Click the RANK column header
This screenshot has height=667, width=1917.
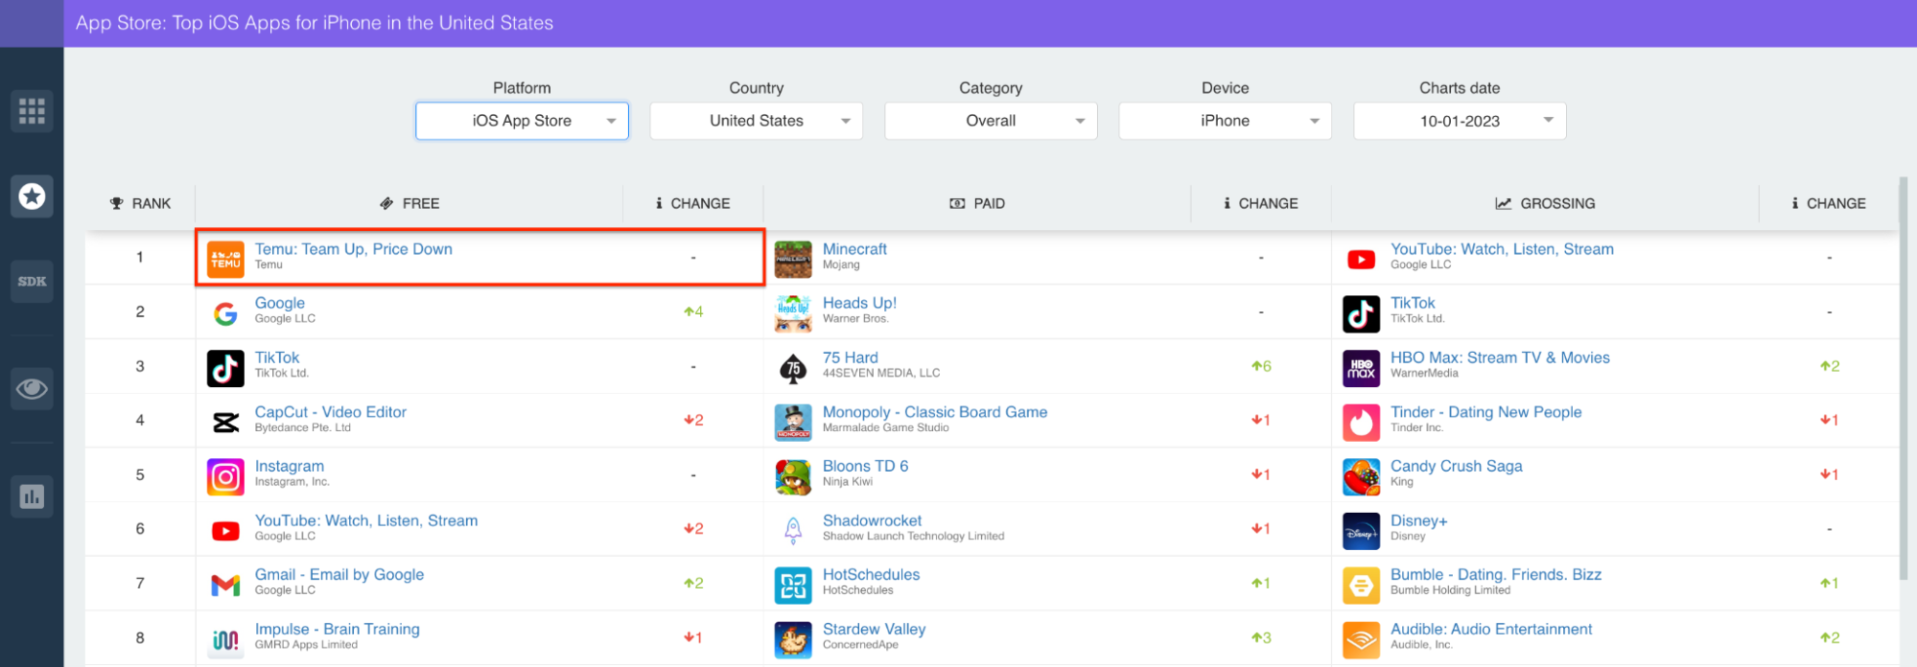(x=140, y=203)
